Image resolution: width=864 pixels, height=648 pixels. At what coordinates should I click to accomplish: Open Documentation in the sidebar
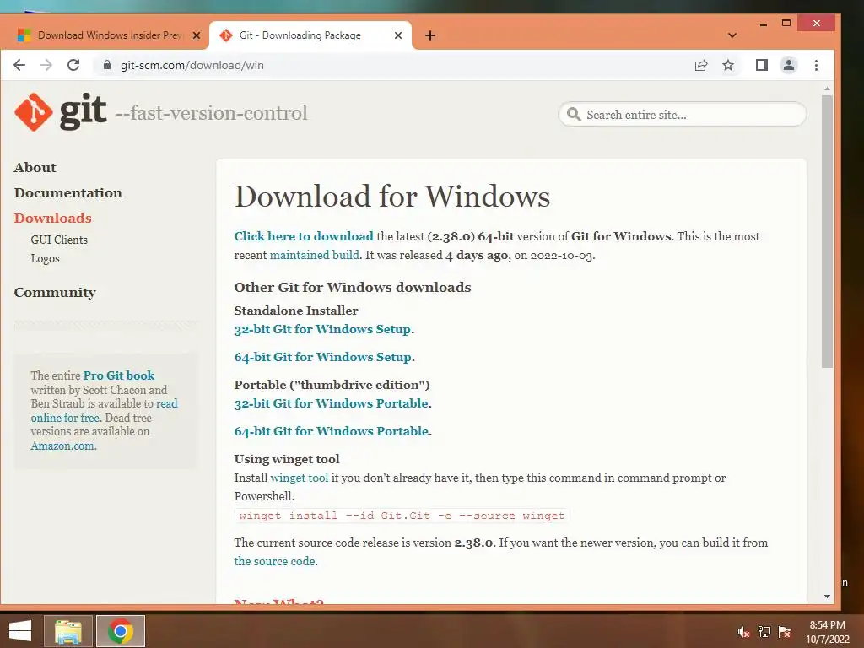pos(67,193)
